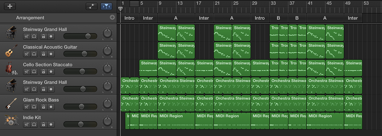Click the pan knob on Cello Section Staccato
Screen dimensions: 382x136
tap(107, 68)
